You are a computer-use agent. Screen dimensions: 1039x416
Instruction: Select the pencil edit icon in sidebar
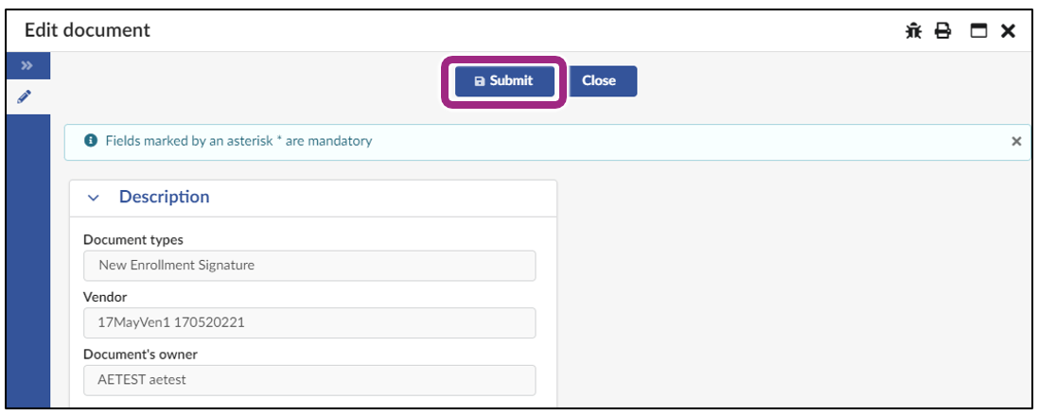25,96
